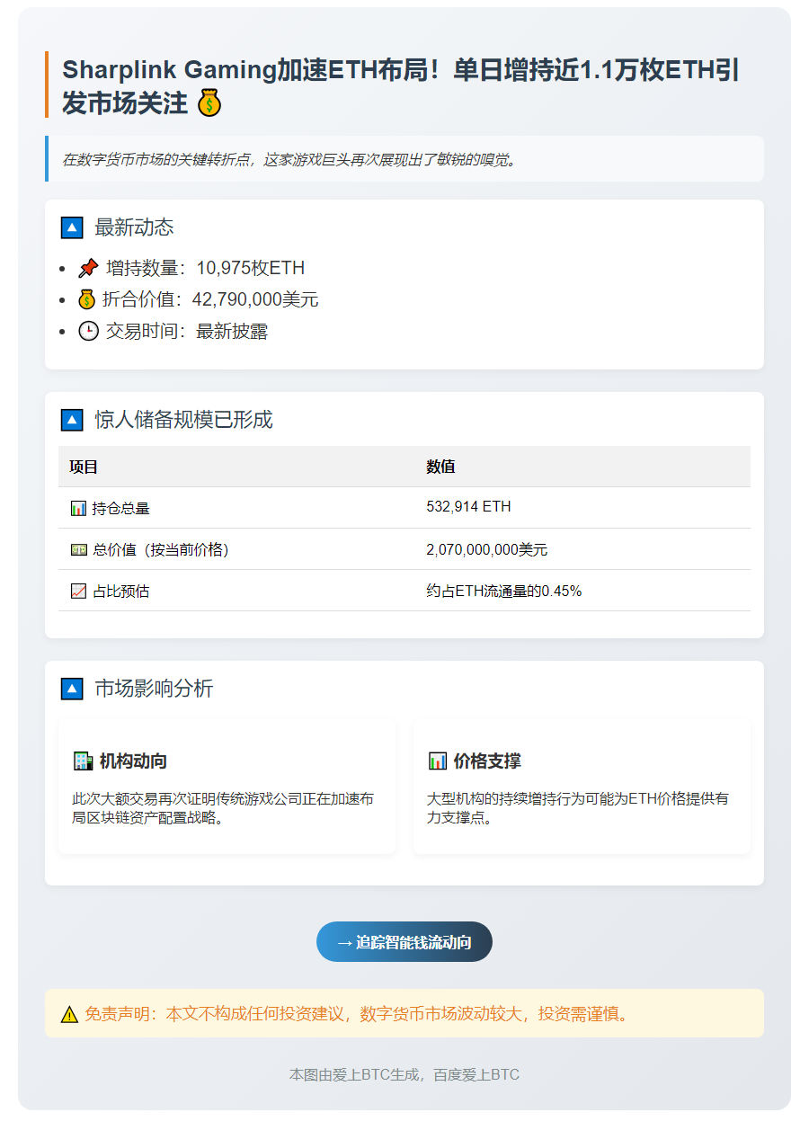Click the money bag emoji in the headline

pyautogui.click(x=209, y=103)
